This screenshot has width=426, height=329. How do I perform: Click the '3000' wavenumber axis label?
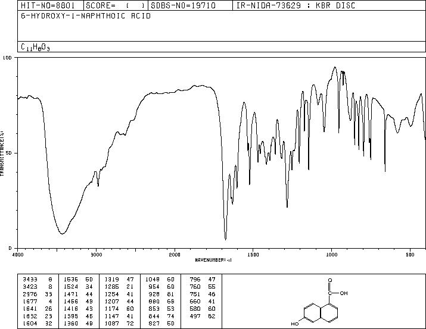point(96,255)
